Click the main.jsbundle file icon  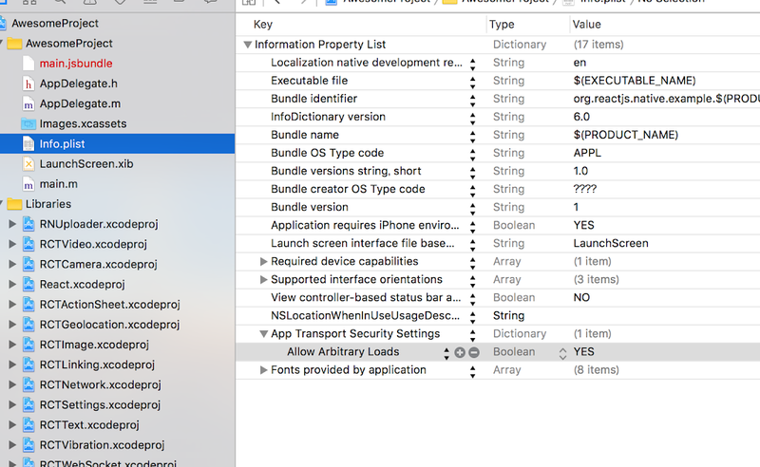click(x=28, y=64)
